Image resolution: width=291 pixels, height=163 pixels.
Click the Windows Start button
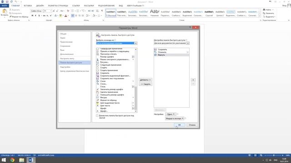(4, 160)
